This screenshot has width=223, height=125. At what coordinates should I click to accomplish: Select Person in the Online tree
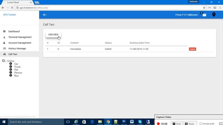[x=18, y=73]
